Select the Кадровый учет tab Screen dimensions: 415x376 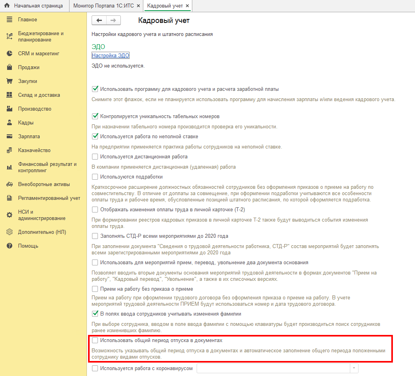tap(165, 6)
